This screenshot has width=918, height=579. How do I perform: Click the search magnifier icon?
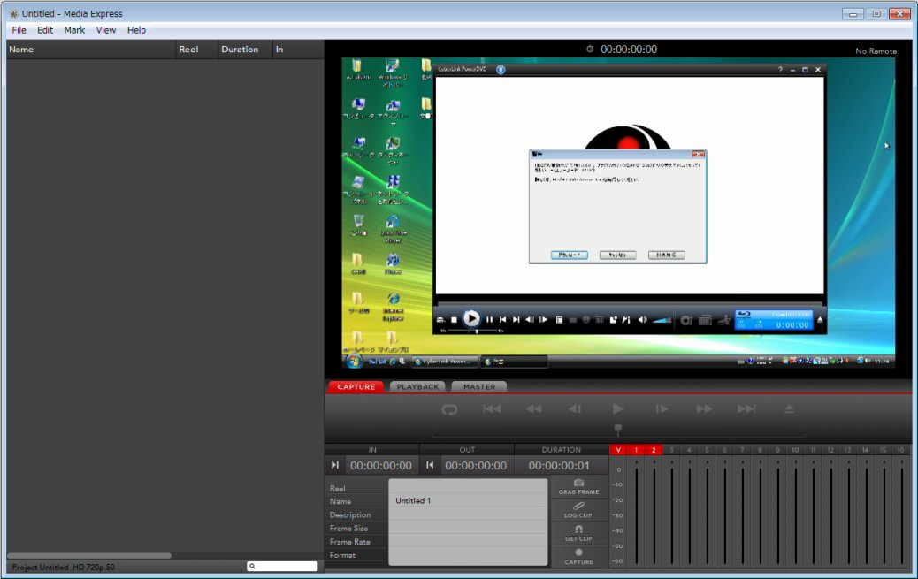252,566
